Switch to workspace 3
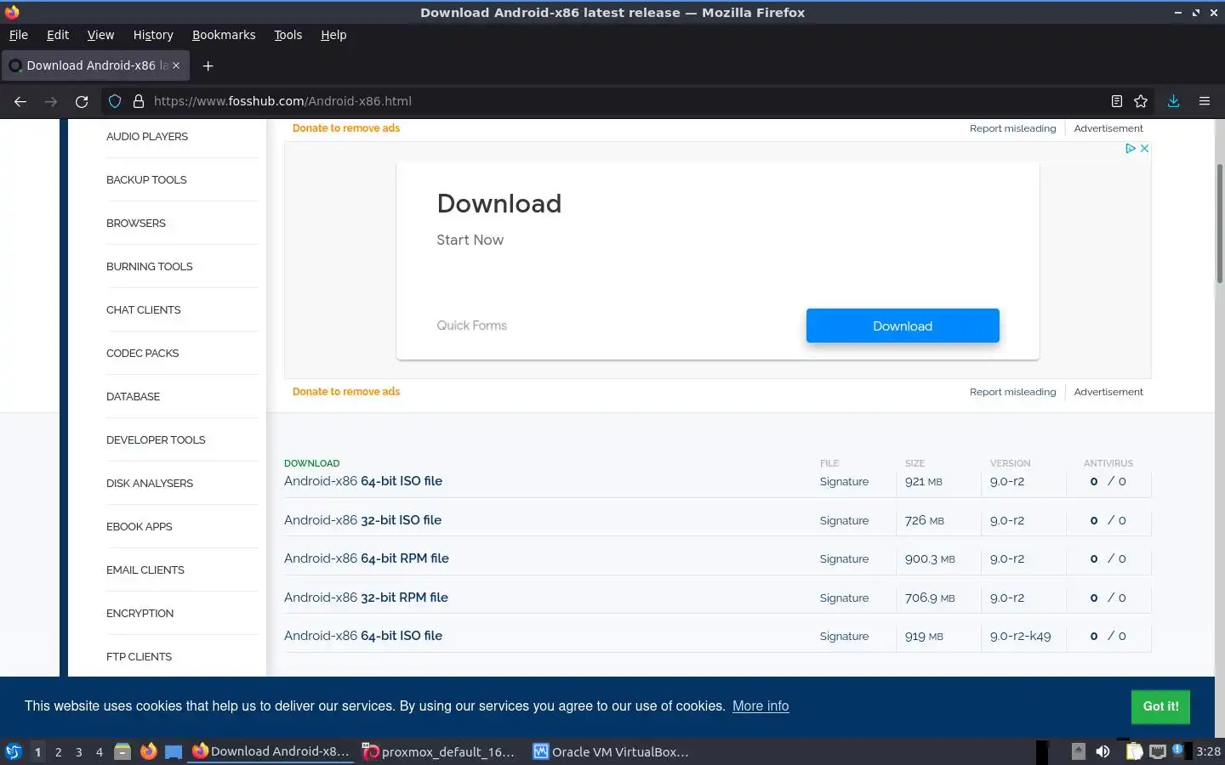The height and width of the screenshot is (765, 1225). point(79,751)
